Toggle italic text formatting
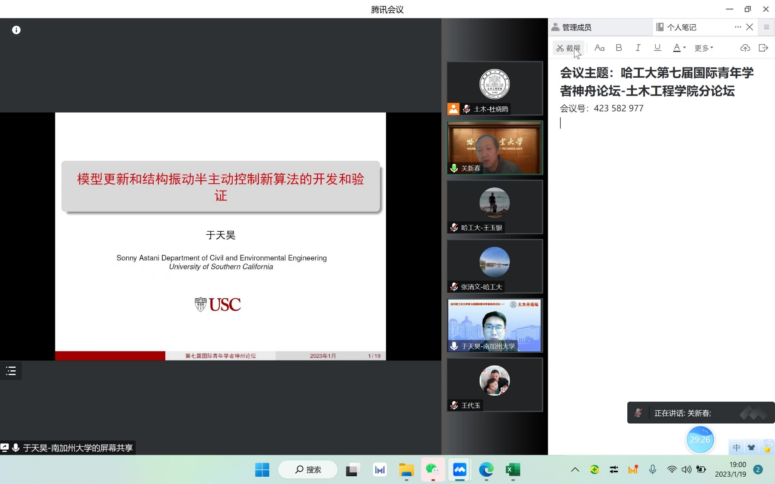 pyautogui.click(x=638, y=48)
